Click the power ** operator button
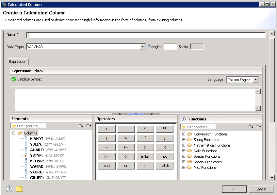 [x=165, y=129]
